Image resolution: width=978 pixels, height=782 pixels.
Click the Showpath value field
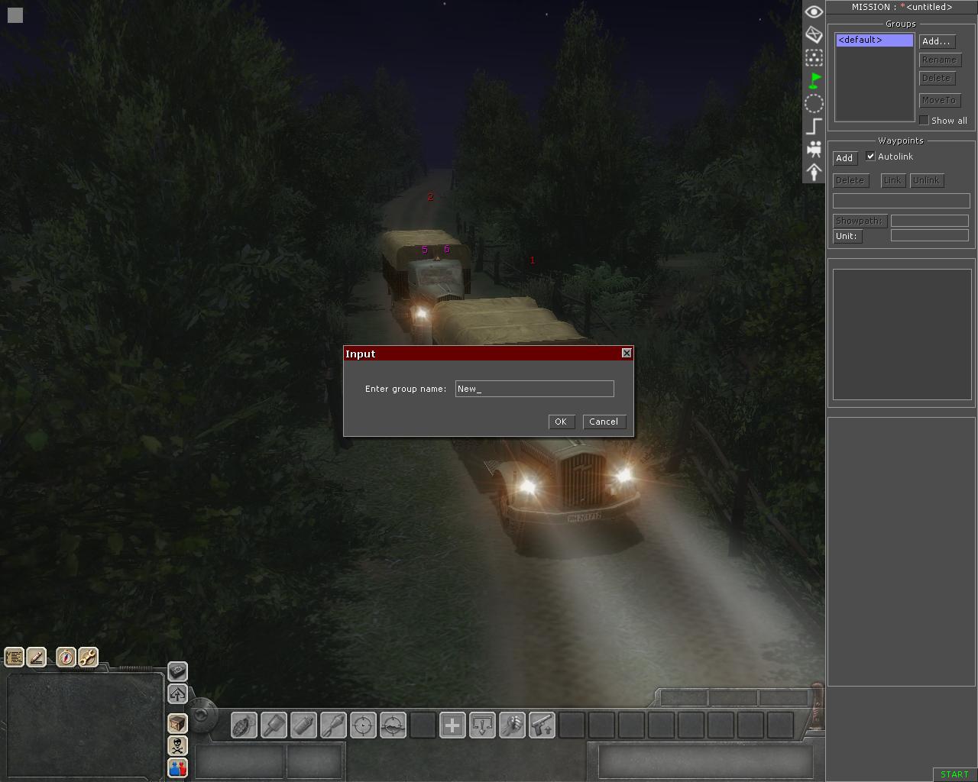(x=930, y=221)
